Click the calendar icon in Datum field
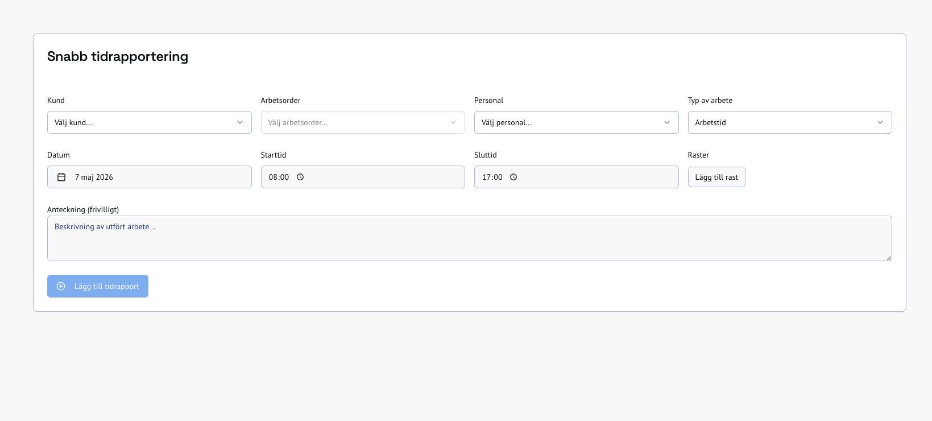This screenshot has width=932, height=421. point(61,177)
